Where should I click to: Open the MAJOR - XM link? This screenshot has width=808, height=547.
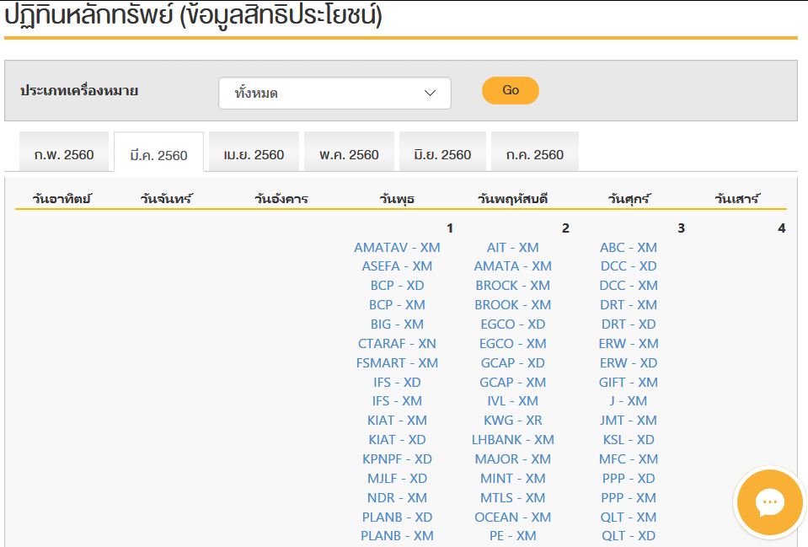click(513, 459)
